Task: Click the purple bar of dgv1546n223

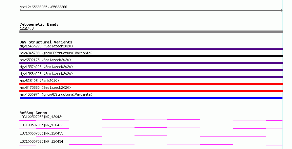Action: (x=151, y=49)
